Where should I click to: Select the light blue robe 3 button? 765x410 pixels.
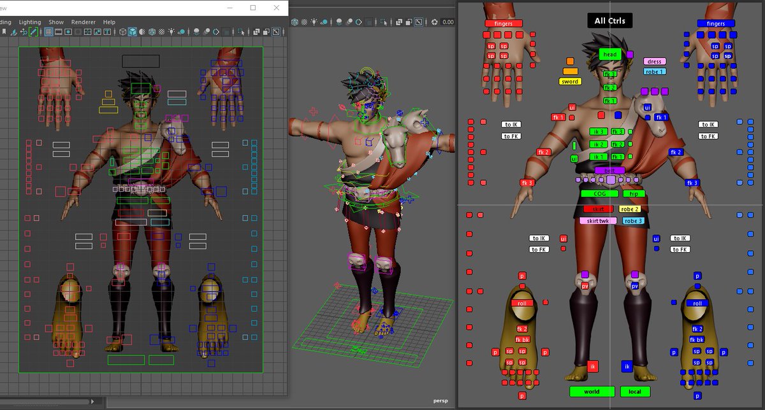[x=633, y=221]
